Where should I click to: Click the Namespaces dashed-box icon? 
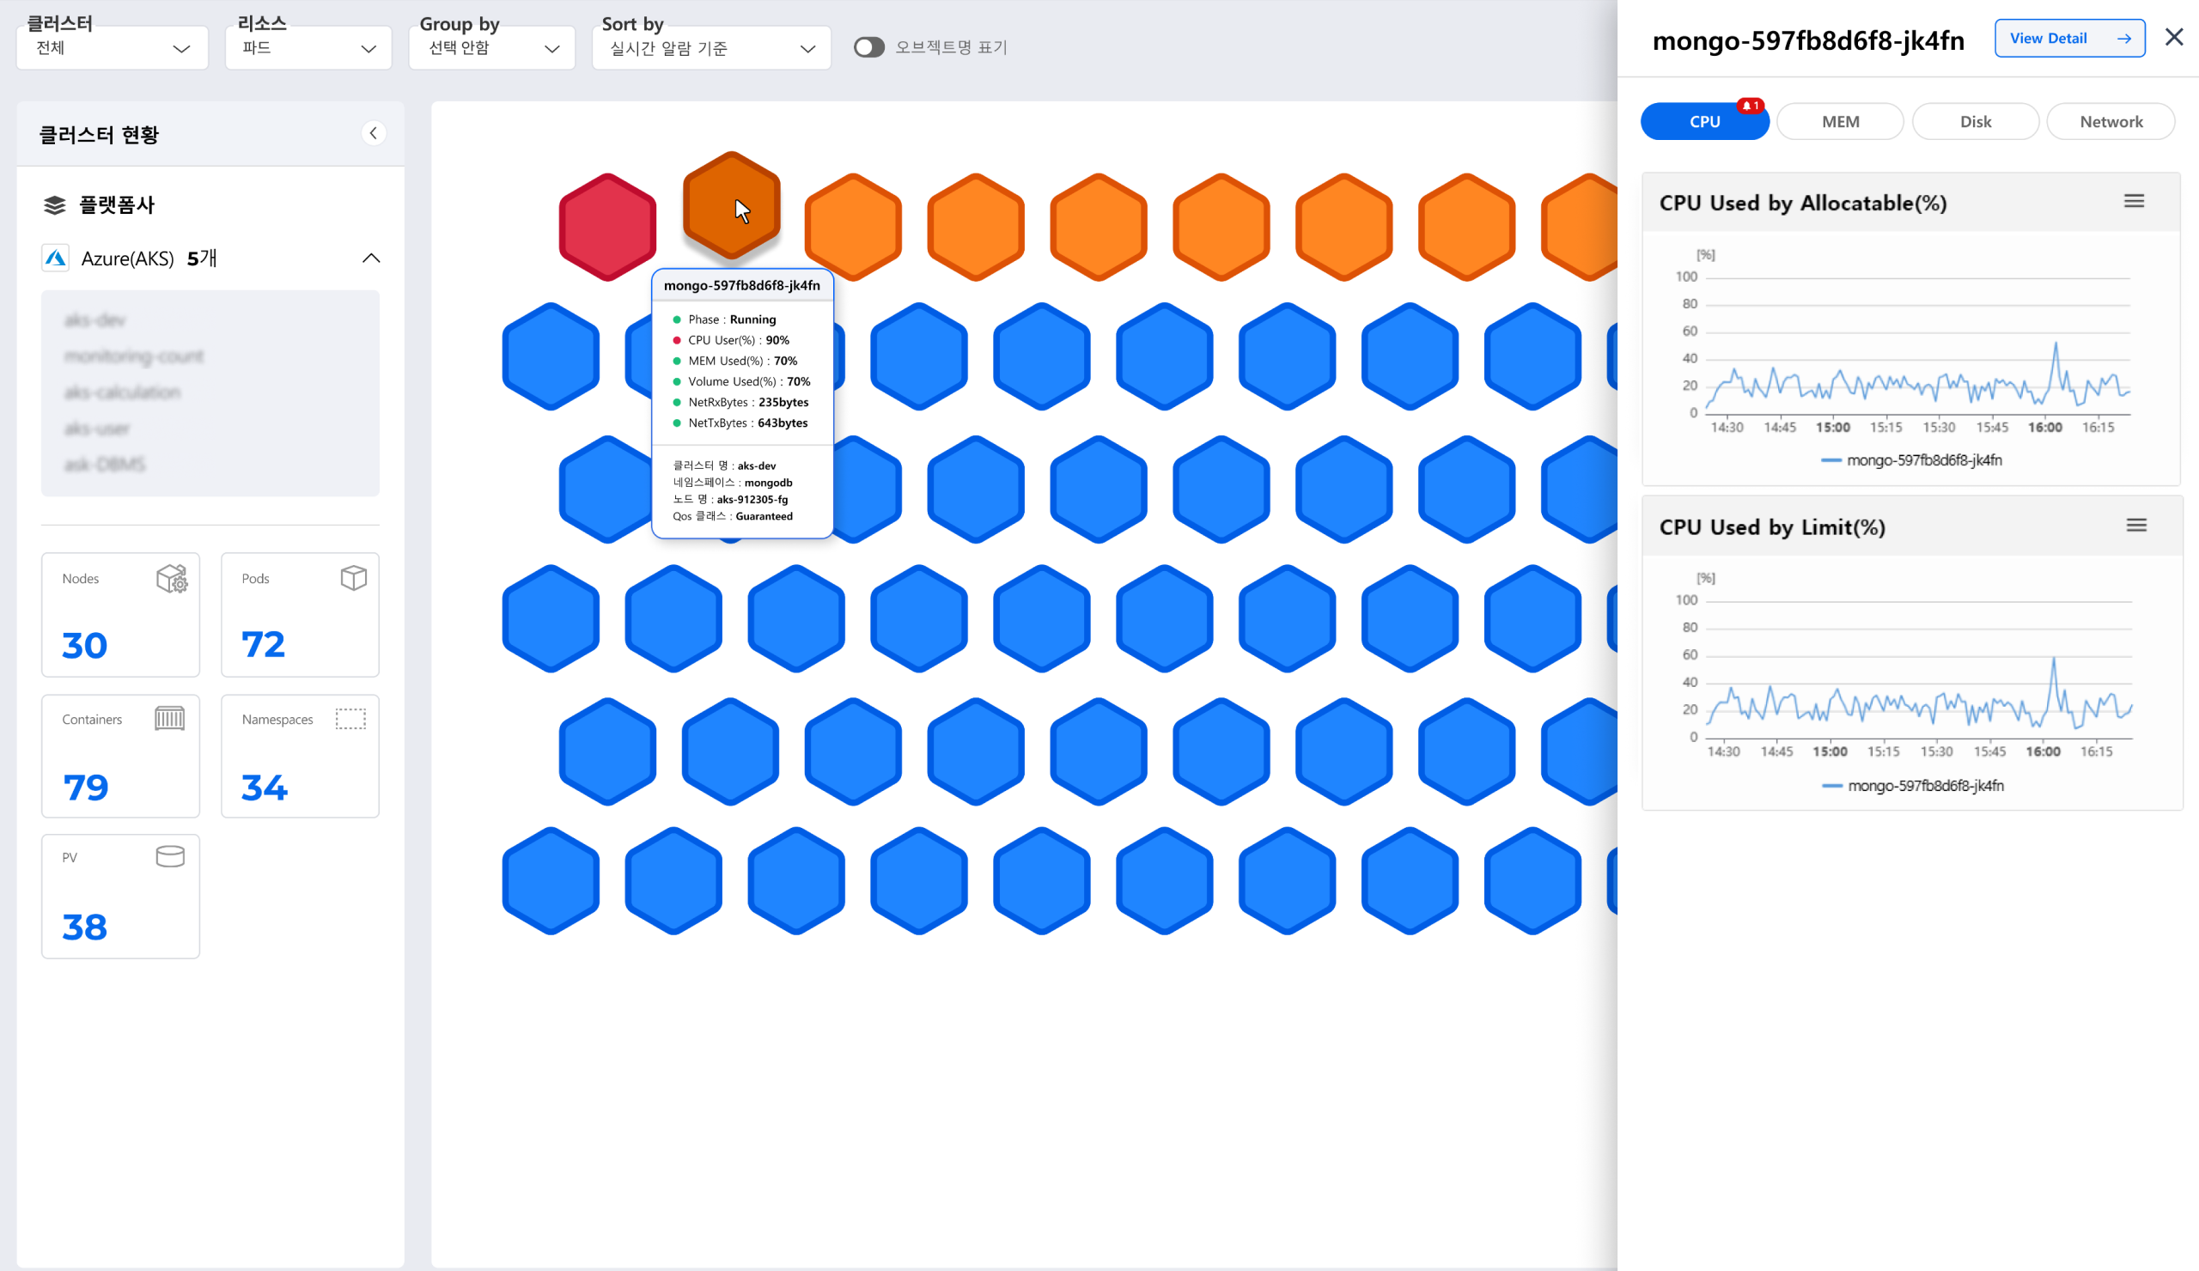click(350, 719)
